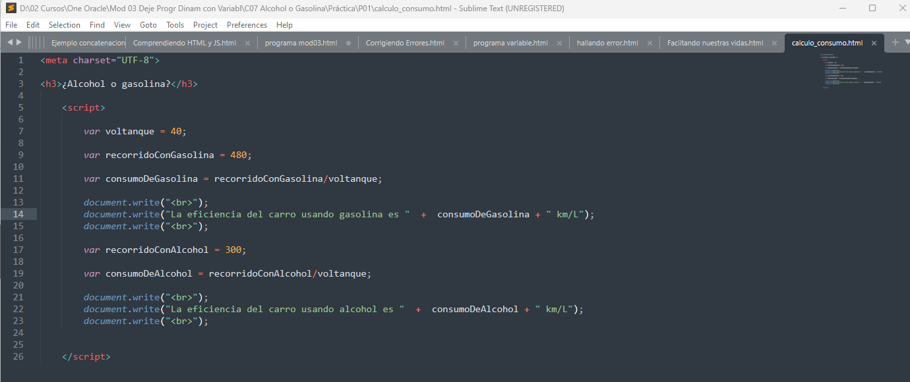Open the File menu
Image resolution: width=910 pixels, height=382 pixels.
11,25
